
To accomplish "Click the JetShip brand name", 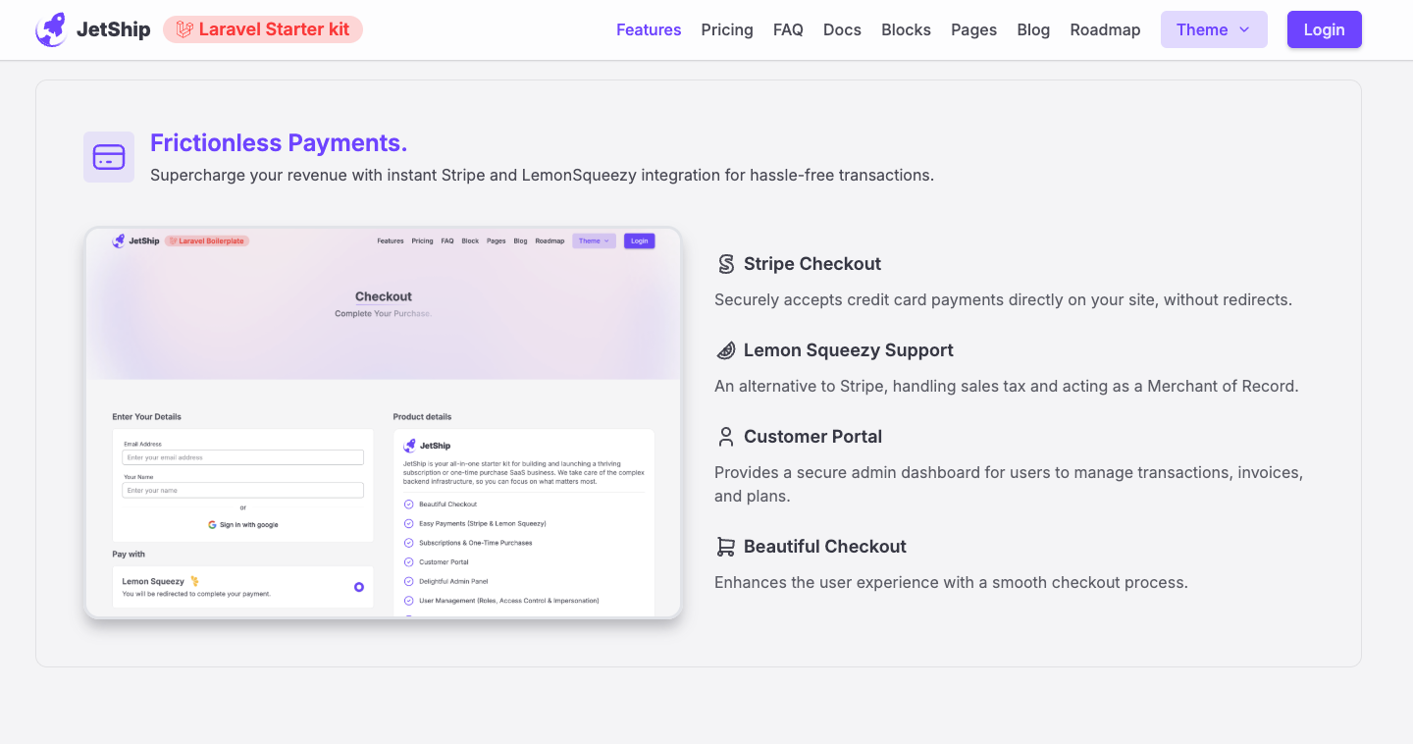I will click(x=114, y=29).
